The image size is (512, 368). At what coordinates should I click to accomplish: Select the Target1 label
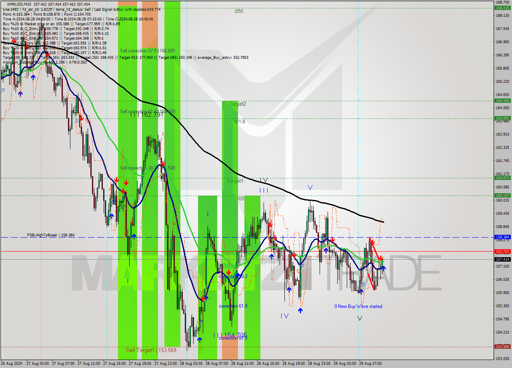pos(235,181)
